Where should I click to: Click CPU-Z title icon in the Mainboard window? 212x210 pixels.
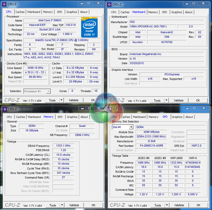(109, 4)
